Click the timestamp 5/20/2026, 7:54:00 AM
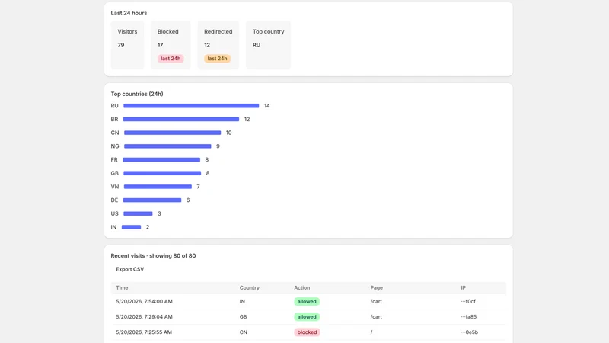609x343 pixels. pyautogui.click(x=144, y=301)
